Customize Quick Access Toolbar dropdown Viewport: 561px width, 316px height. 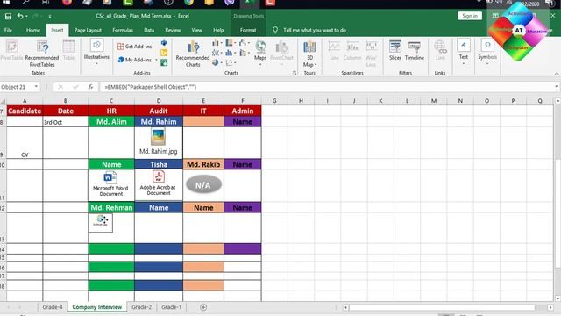tap(49, 16)
